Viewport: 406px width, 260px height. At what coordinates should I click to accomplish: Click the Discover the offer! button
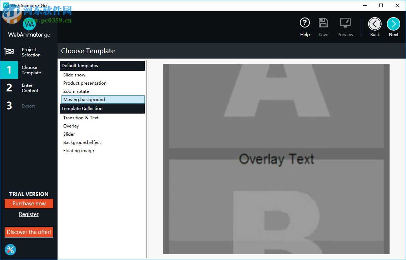(29, 232)
